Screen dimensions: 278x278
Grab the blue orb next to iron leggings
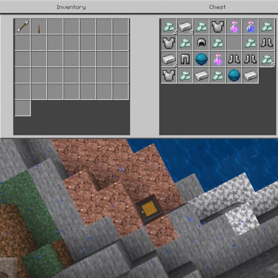[201, 59]
